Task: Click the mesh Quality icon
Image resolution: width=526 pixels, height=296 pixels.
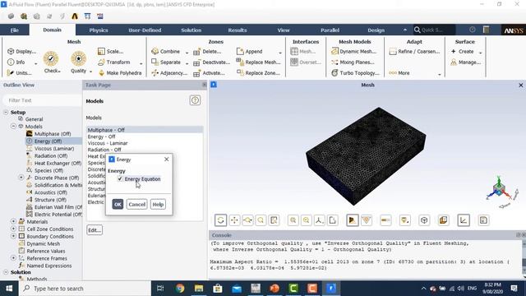Action: coord(78,59)
